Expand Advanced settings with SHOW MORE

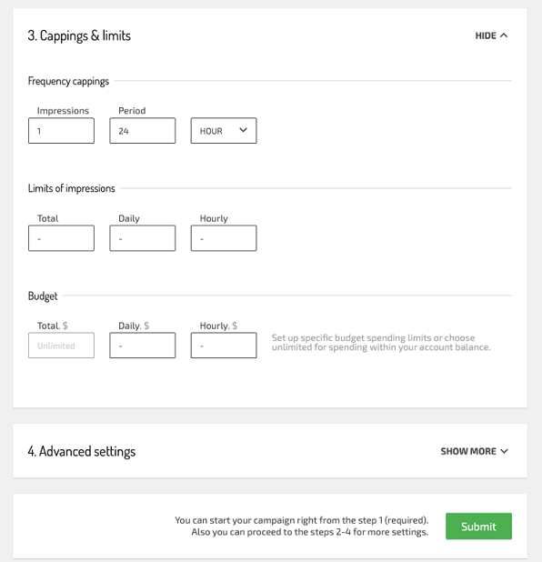(x=474, y=451)
